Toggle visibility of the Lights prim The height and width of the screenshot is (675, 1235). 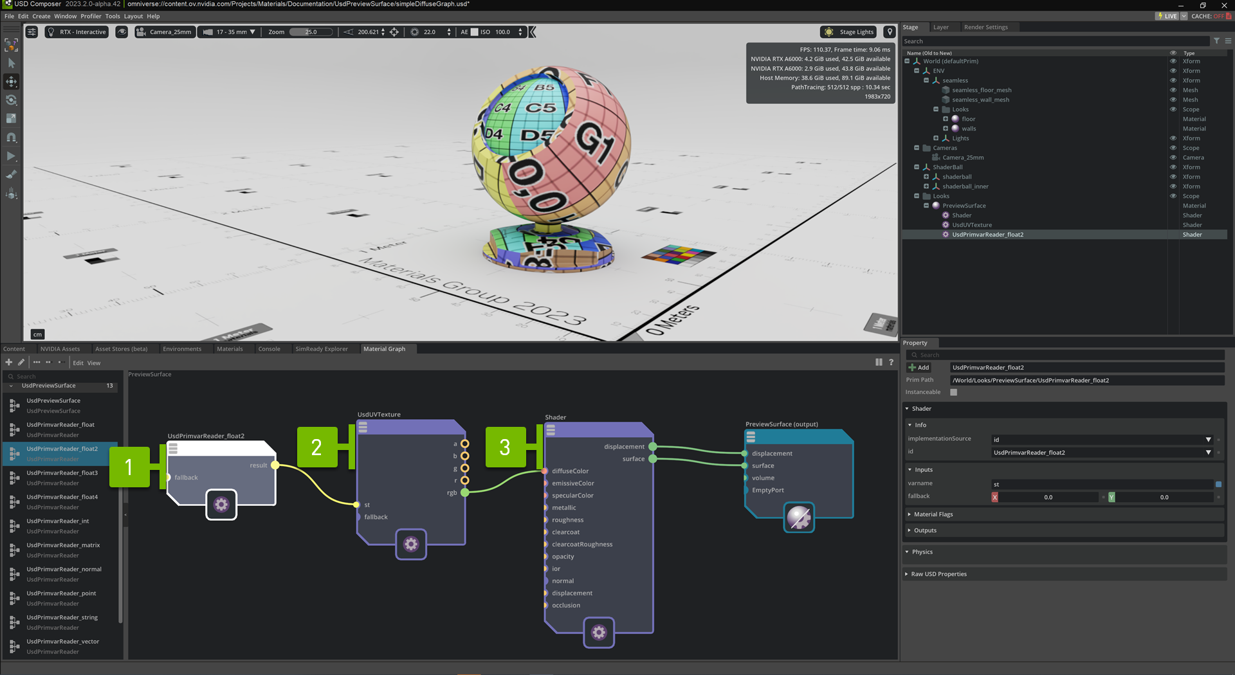[x=1173, y=138]
